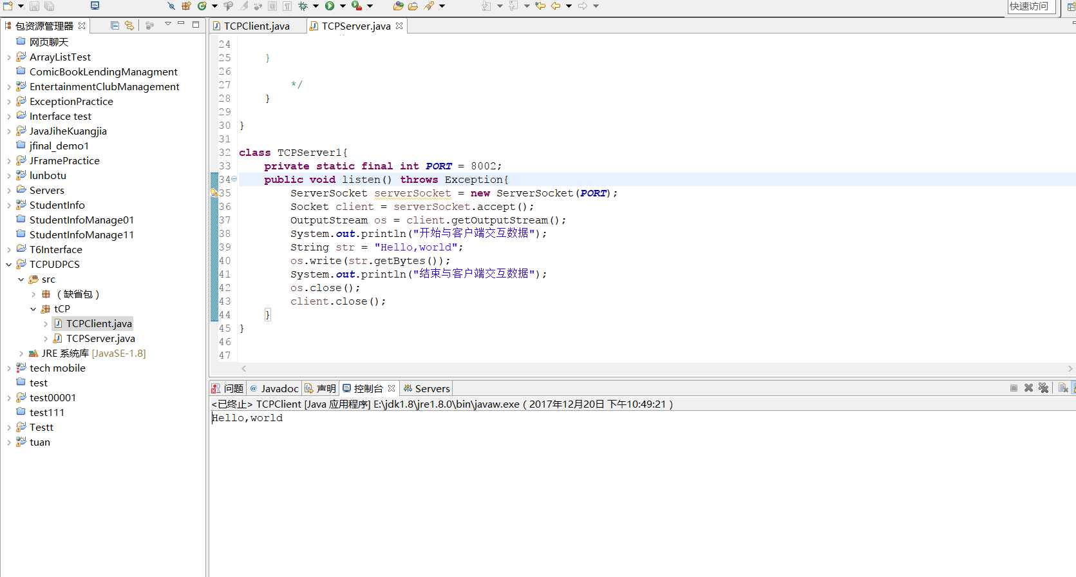Open the Package Explorer view menu triangle
This screenshot has width=1076, height=577.
pyautogui.click(x=168, y=24)
